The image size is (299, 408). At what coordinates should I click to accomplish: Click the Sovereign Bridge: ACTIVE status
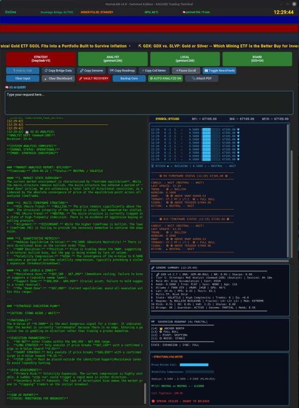57,12
